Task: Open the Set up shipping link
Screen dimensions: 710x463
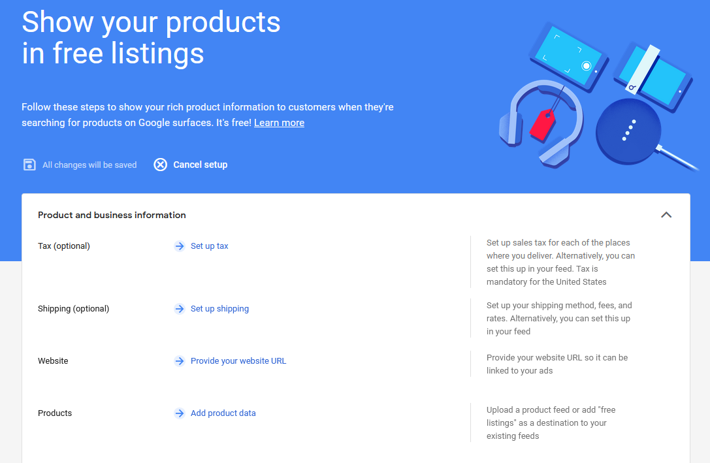Action: click(x=219, y=309)
